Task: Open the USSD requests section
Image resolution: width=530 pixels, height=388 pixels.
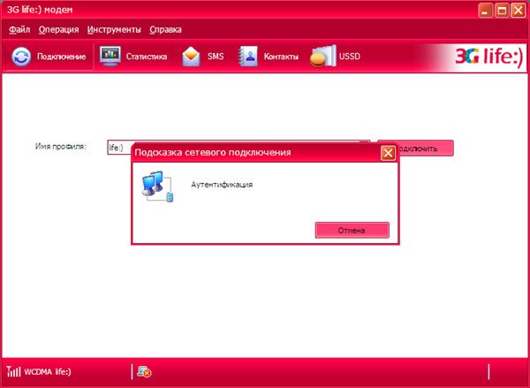Action: (x=337, y=57)
